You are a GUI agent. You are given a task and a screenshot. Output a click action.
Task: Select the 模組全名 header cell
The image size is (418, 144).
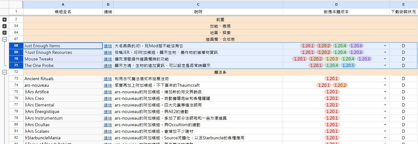(63, 12)
